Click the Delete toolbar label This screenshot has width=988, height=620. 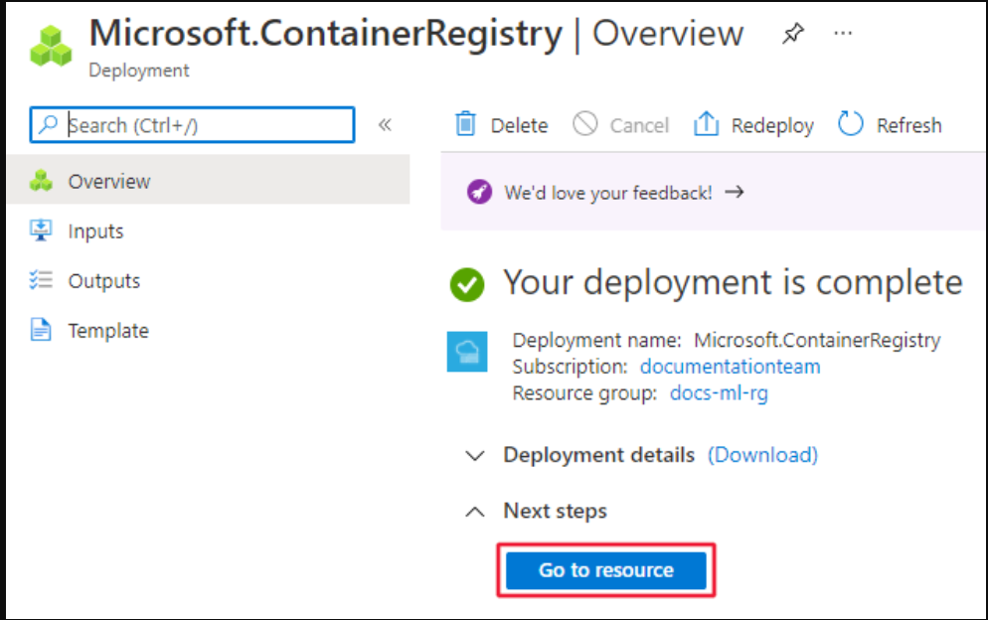click(519, 125)
